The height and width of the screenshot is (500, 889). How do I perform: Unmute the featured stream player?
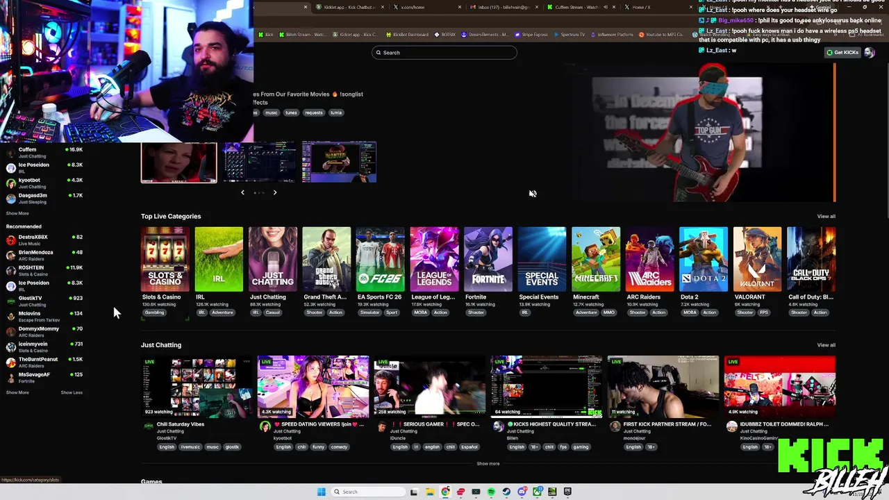533,194
